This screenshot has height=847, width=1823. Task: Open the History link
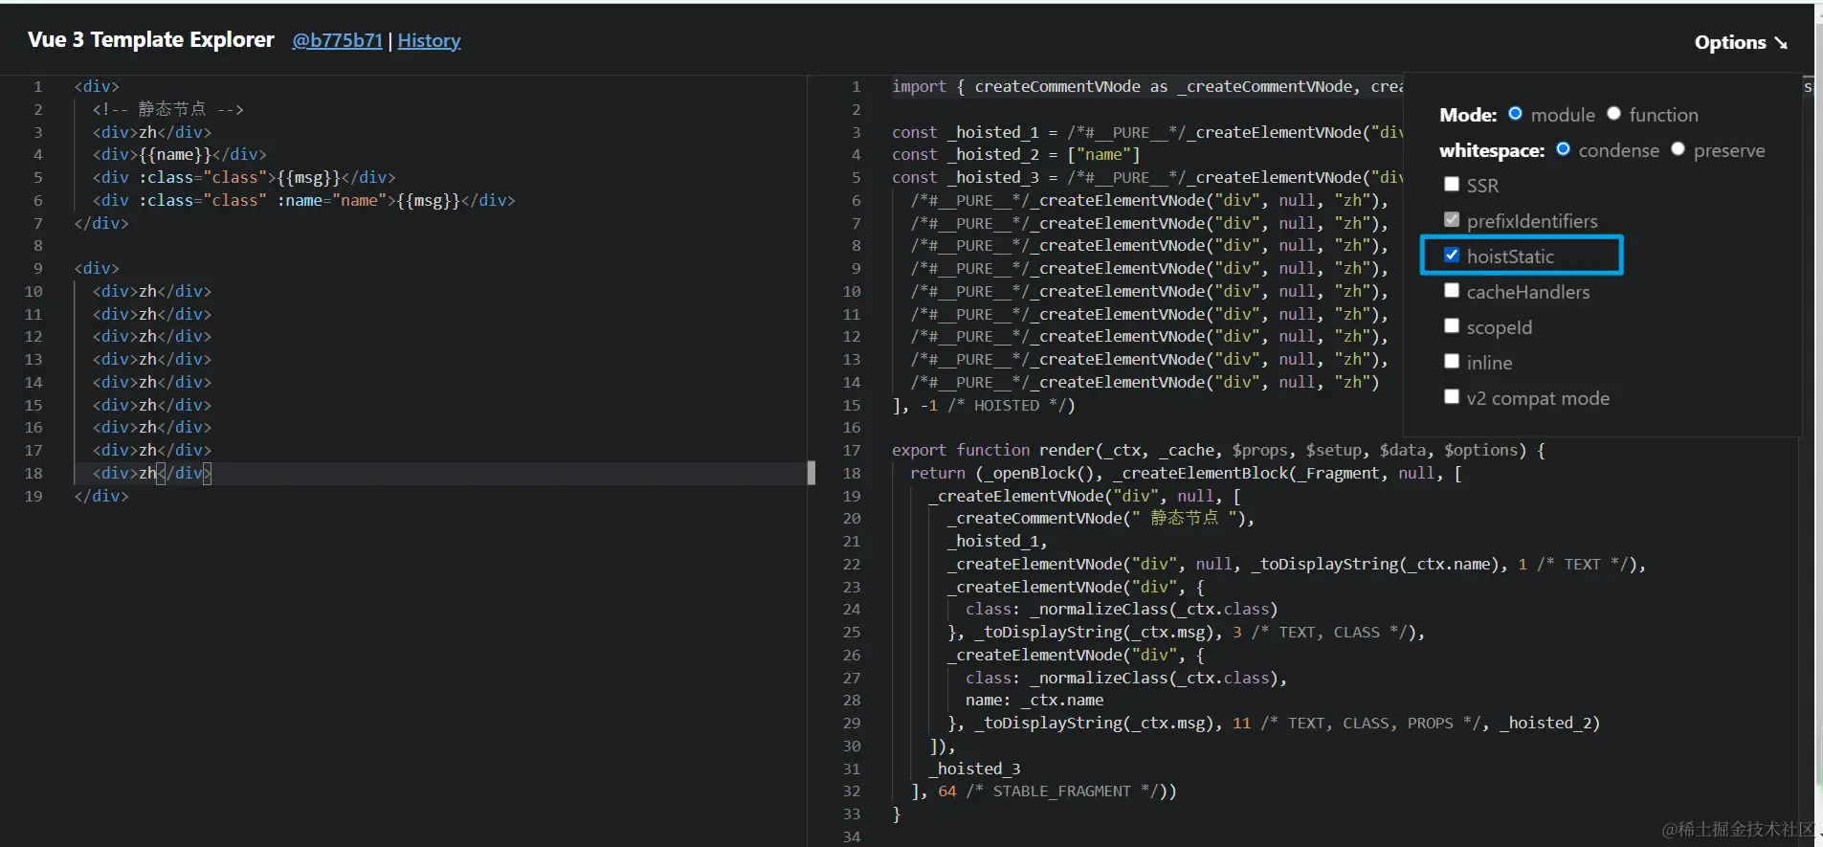pos(429,40)
